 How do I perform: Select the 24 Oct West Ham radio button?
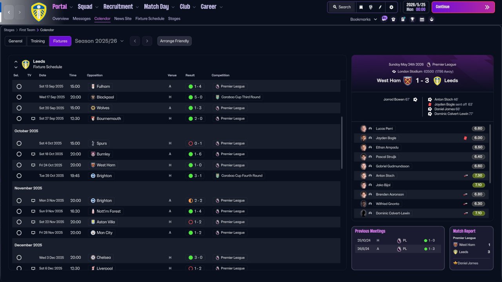click(x=19, y=165)
